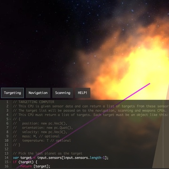Click the 'if (target) {' statement

[x=25, y=162]
